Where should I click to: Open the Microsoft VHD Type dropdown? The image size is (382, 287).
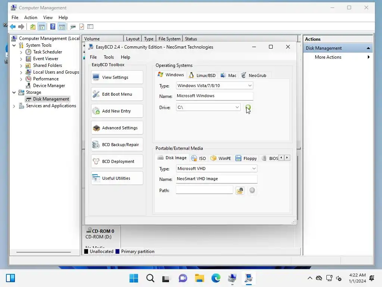(x=217, y=169)
